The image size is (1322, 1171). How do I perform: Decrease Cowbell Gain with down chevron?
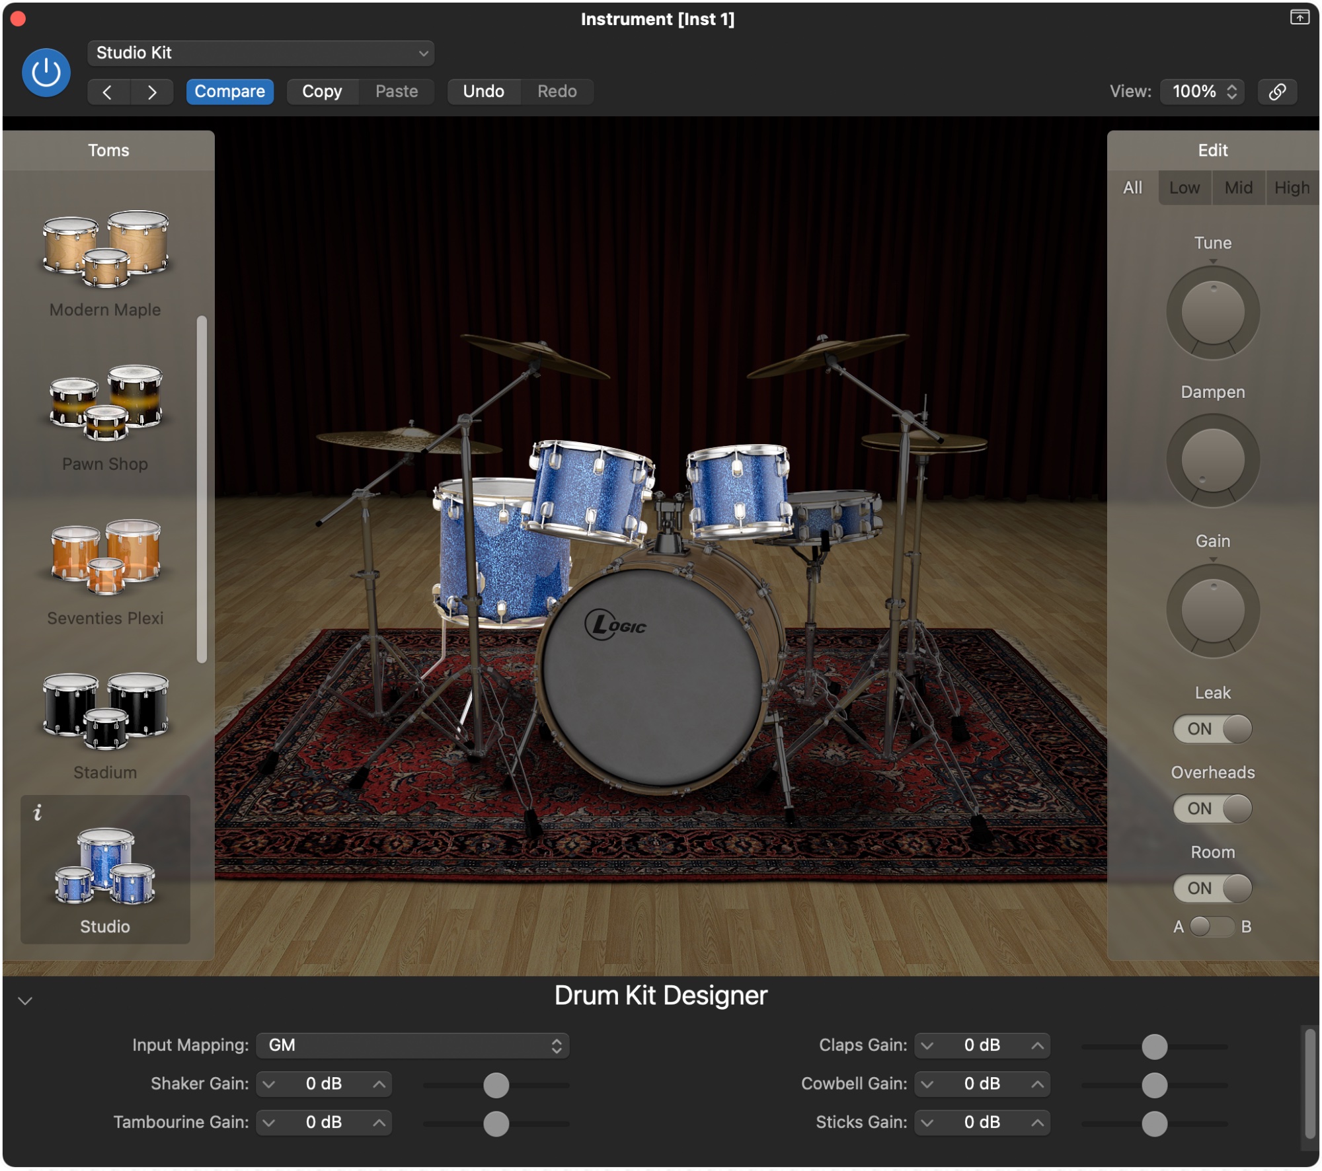(x=927, y=1084)
